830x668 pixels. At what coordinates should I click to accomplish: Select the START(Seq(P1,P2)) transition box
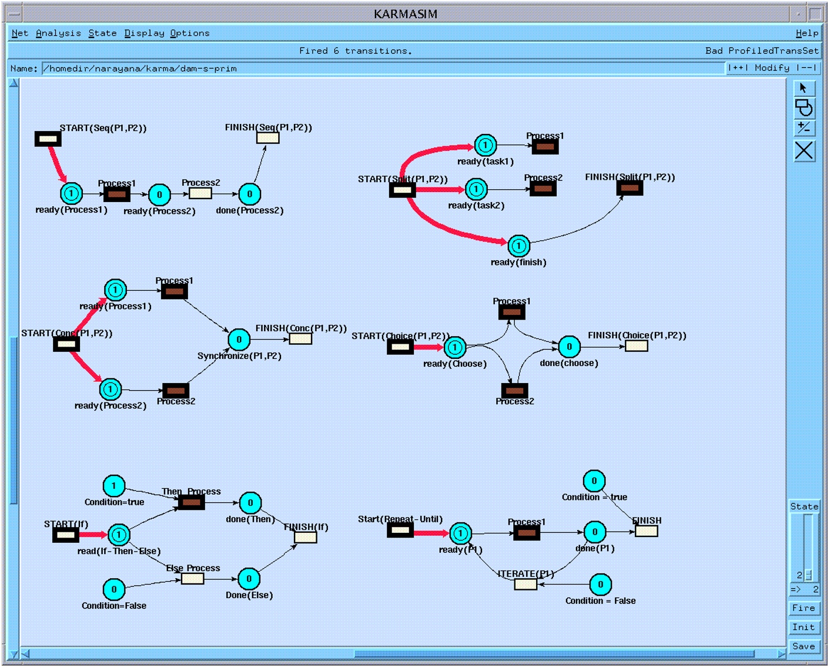[48, 139]
